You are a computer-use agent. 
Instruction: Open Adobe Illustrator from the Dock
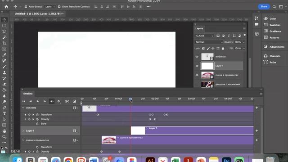pos(150,160)
